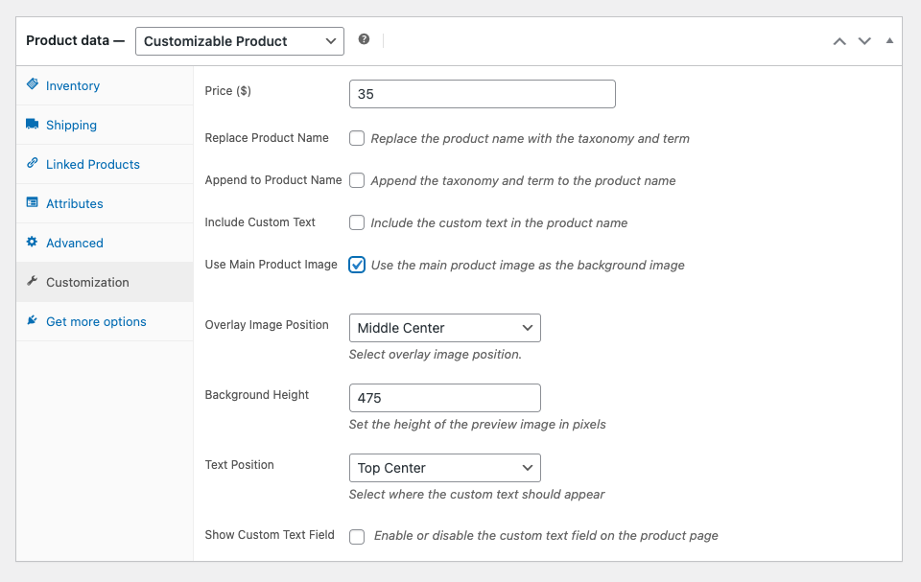
Task: Click the help question mark icon
Action: tap(364, 40)
